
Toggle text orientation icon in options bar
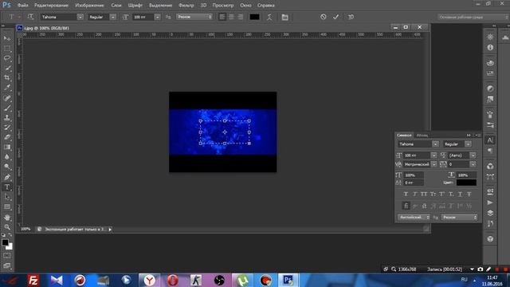pyautogui.click(x=30, y=17)
